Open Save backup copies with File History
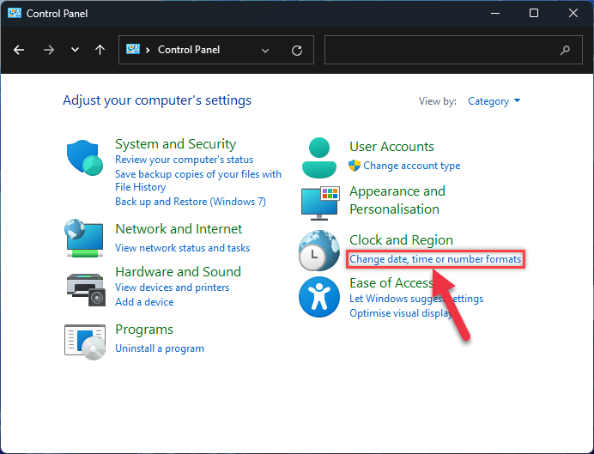The width and height of the screenshot is (594, 454). click(198, 180)
